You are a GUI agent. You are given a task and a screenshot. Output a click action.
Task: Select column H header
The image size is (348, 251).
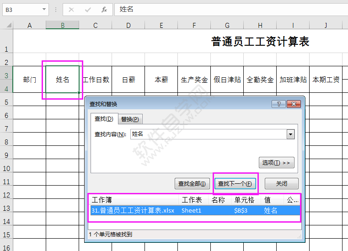tap(260, 25)
